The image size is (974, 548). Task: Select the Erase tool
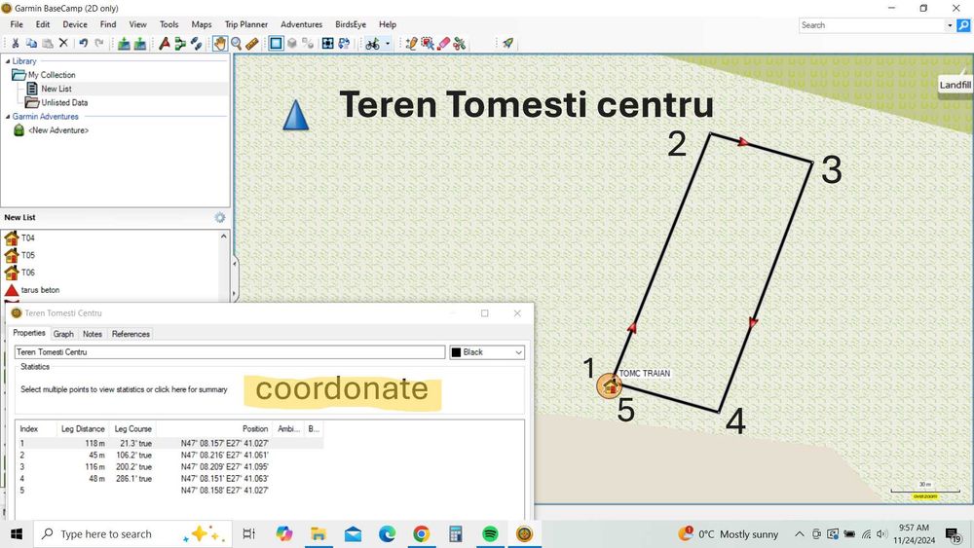click(x=443, y=44)
